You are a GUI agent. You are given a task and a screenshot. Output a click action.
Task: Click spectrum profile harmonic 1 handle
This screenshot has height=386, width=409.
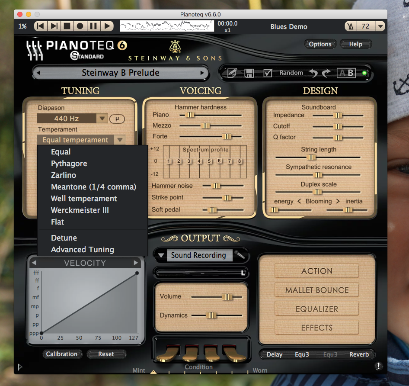(x=169, y=161)
